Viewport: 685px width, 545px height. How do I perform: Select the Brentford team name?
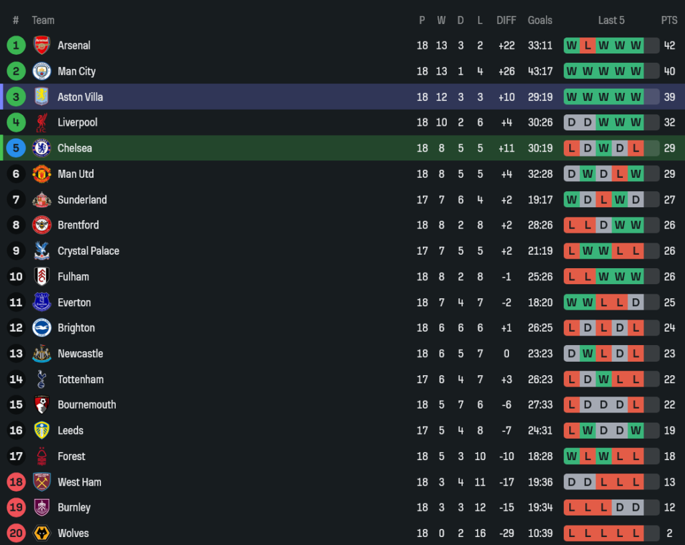(x=78, y=225)
